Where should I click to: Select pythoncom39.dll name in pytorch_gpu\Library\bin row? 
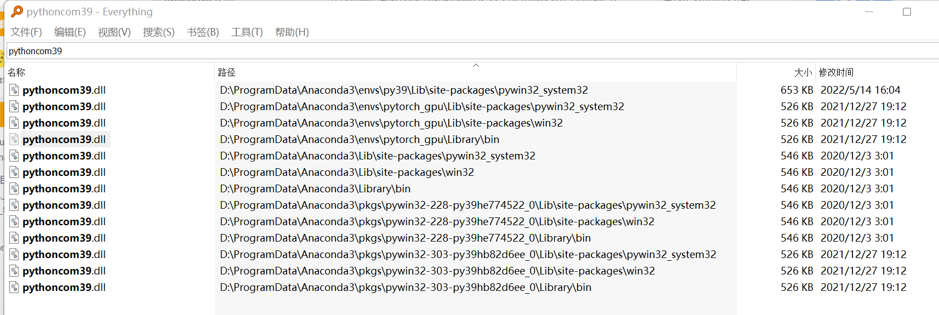click(x=64, y=139)
